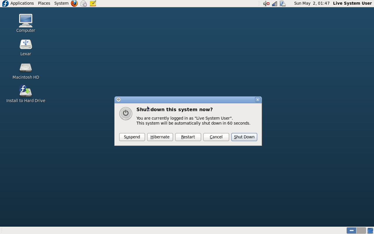Click the Restart button

(188, 137)
